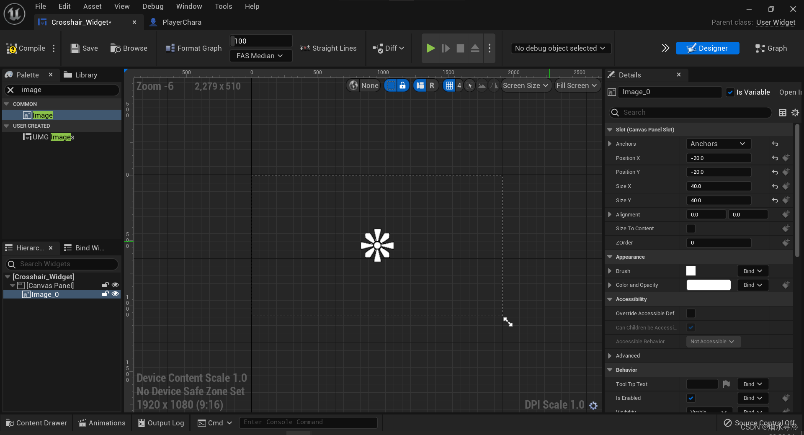Select the Straight Lines graph option

pos(328,48)
